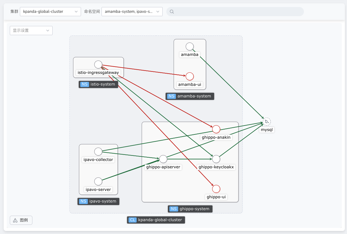The width and height of the screenshot is (347, 234).
Task: Select the mysql database node icon
Action: tap(267, 122)
